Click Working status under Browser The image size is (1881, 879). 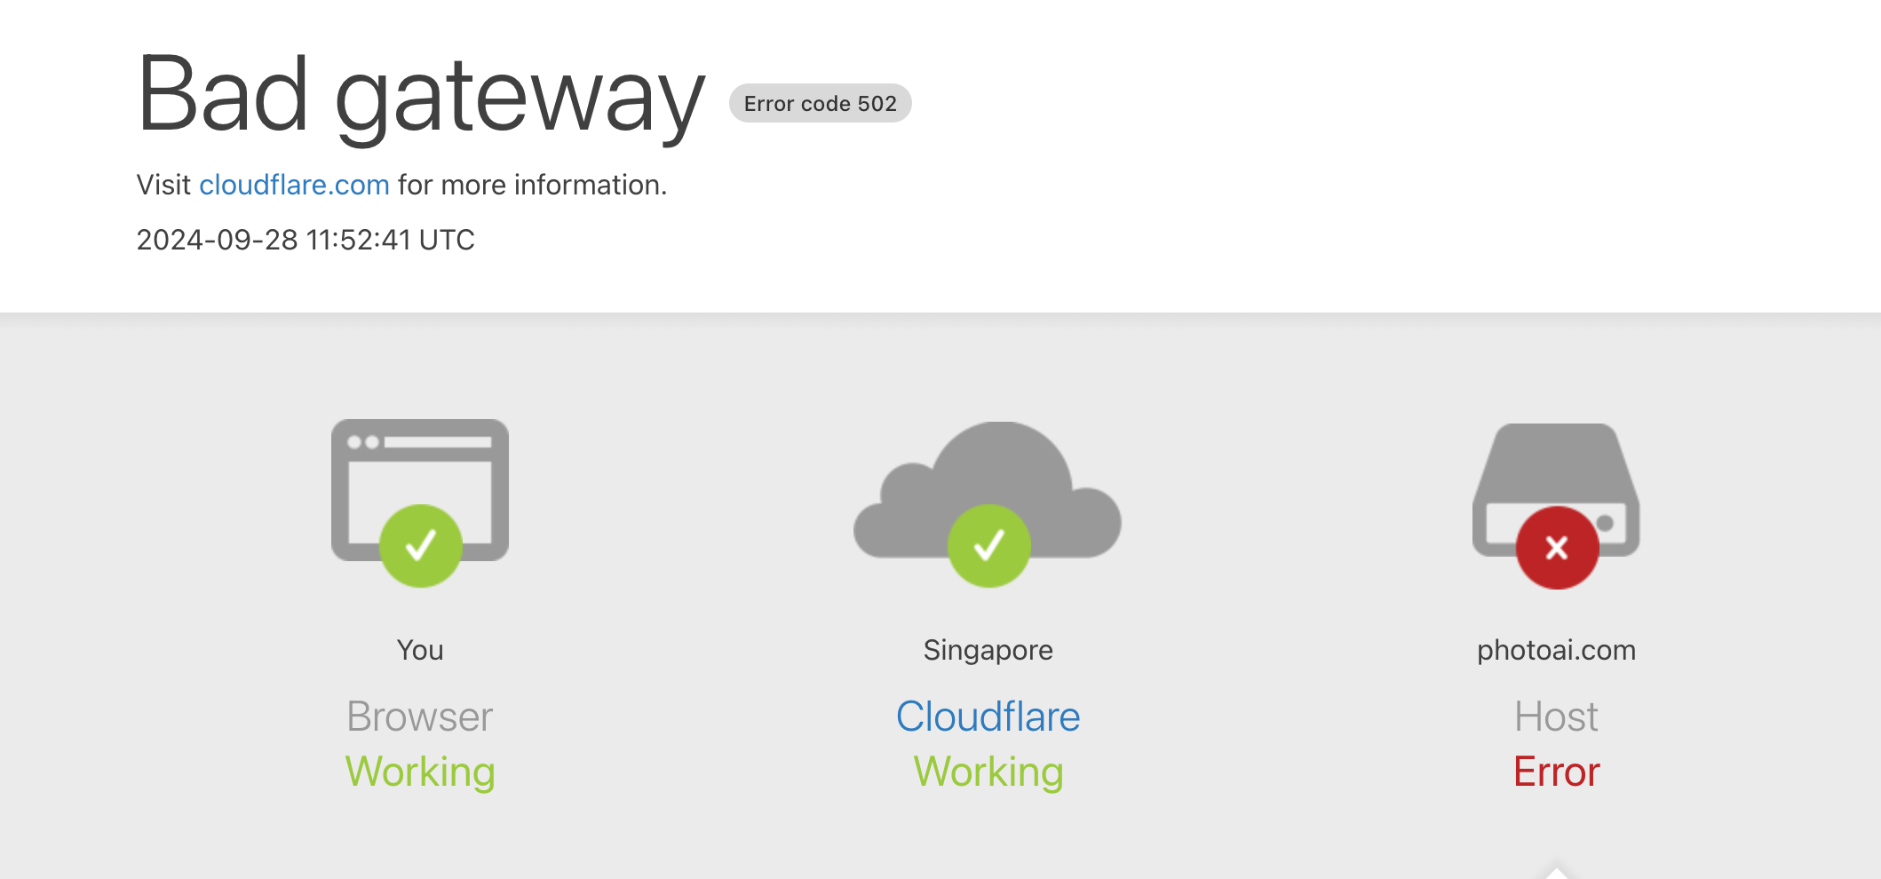420,772
